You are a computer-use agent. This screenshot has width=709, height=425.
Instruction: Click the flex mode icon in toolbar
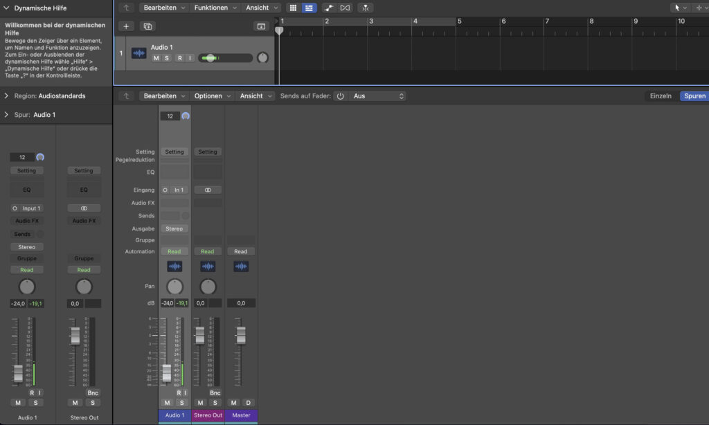click(345, 8)
